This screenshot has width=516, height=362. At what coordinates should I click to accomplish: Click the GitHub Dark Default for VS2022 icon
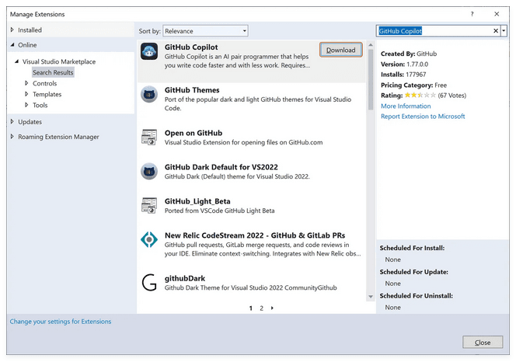pos(149,172)
